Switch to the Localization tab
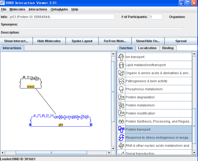The width and height of the screenshot is (198, 161). 147,48
